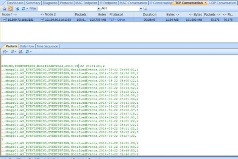Close the TCP Conversation tab

pos(205,3)
